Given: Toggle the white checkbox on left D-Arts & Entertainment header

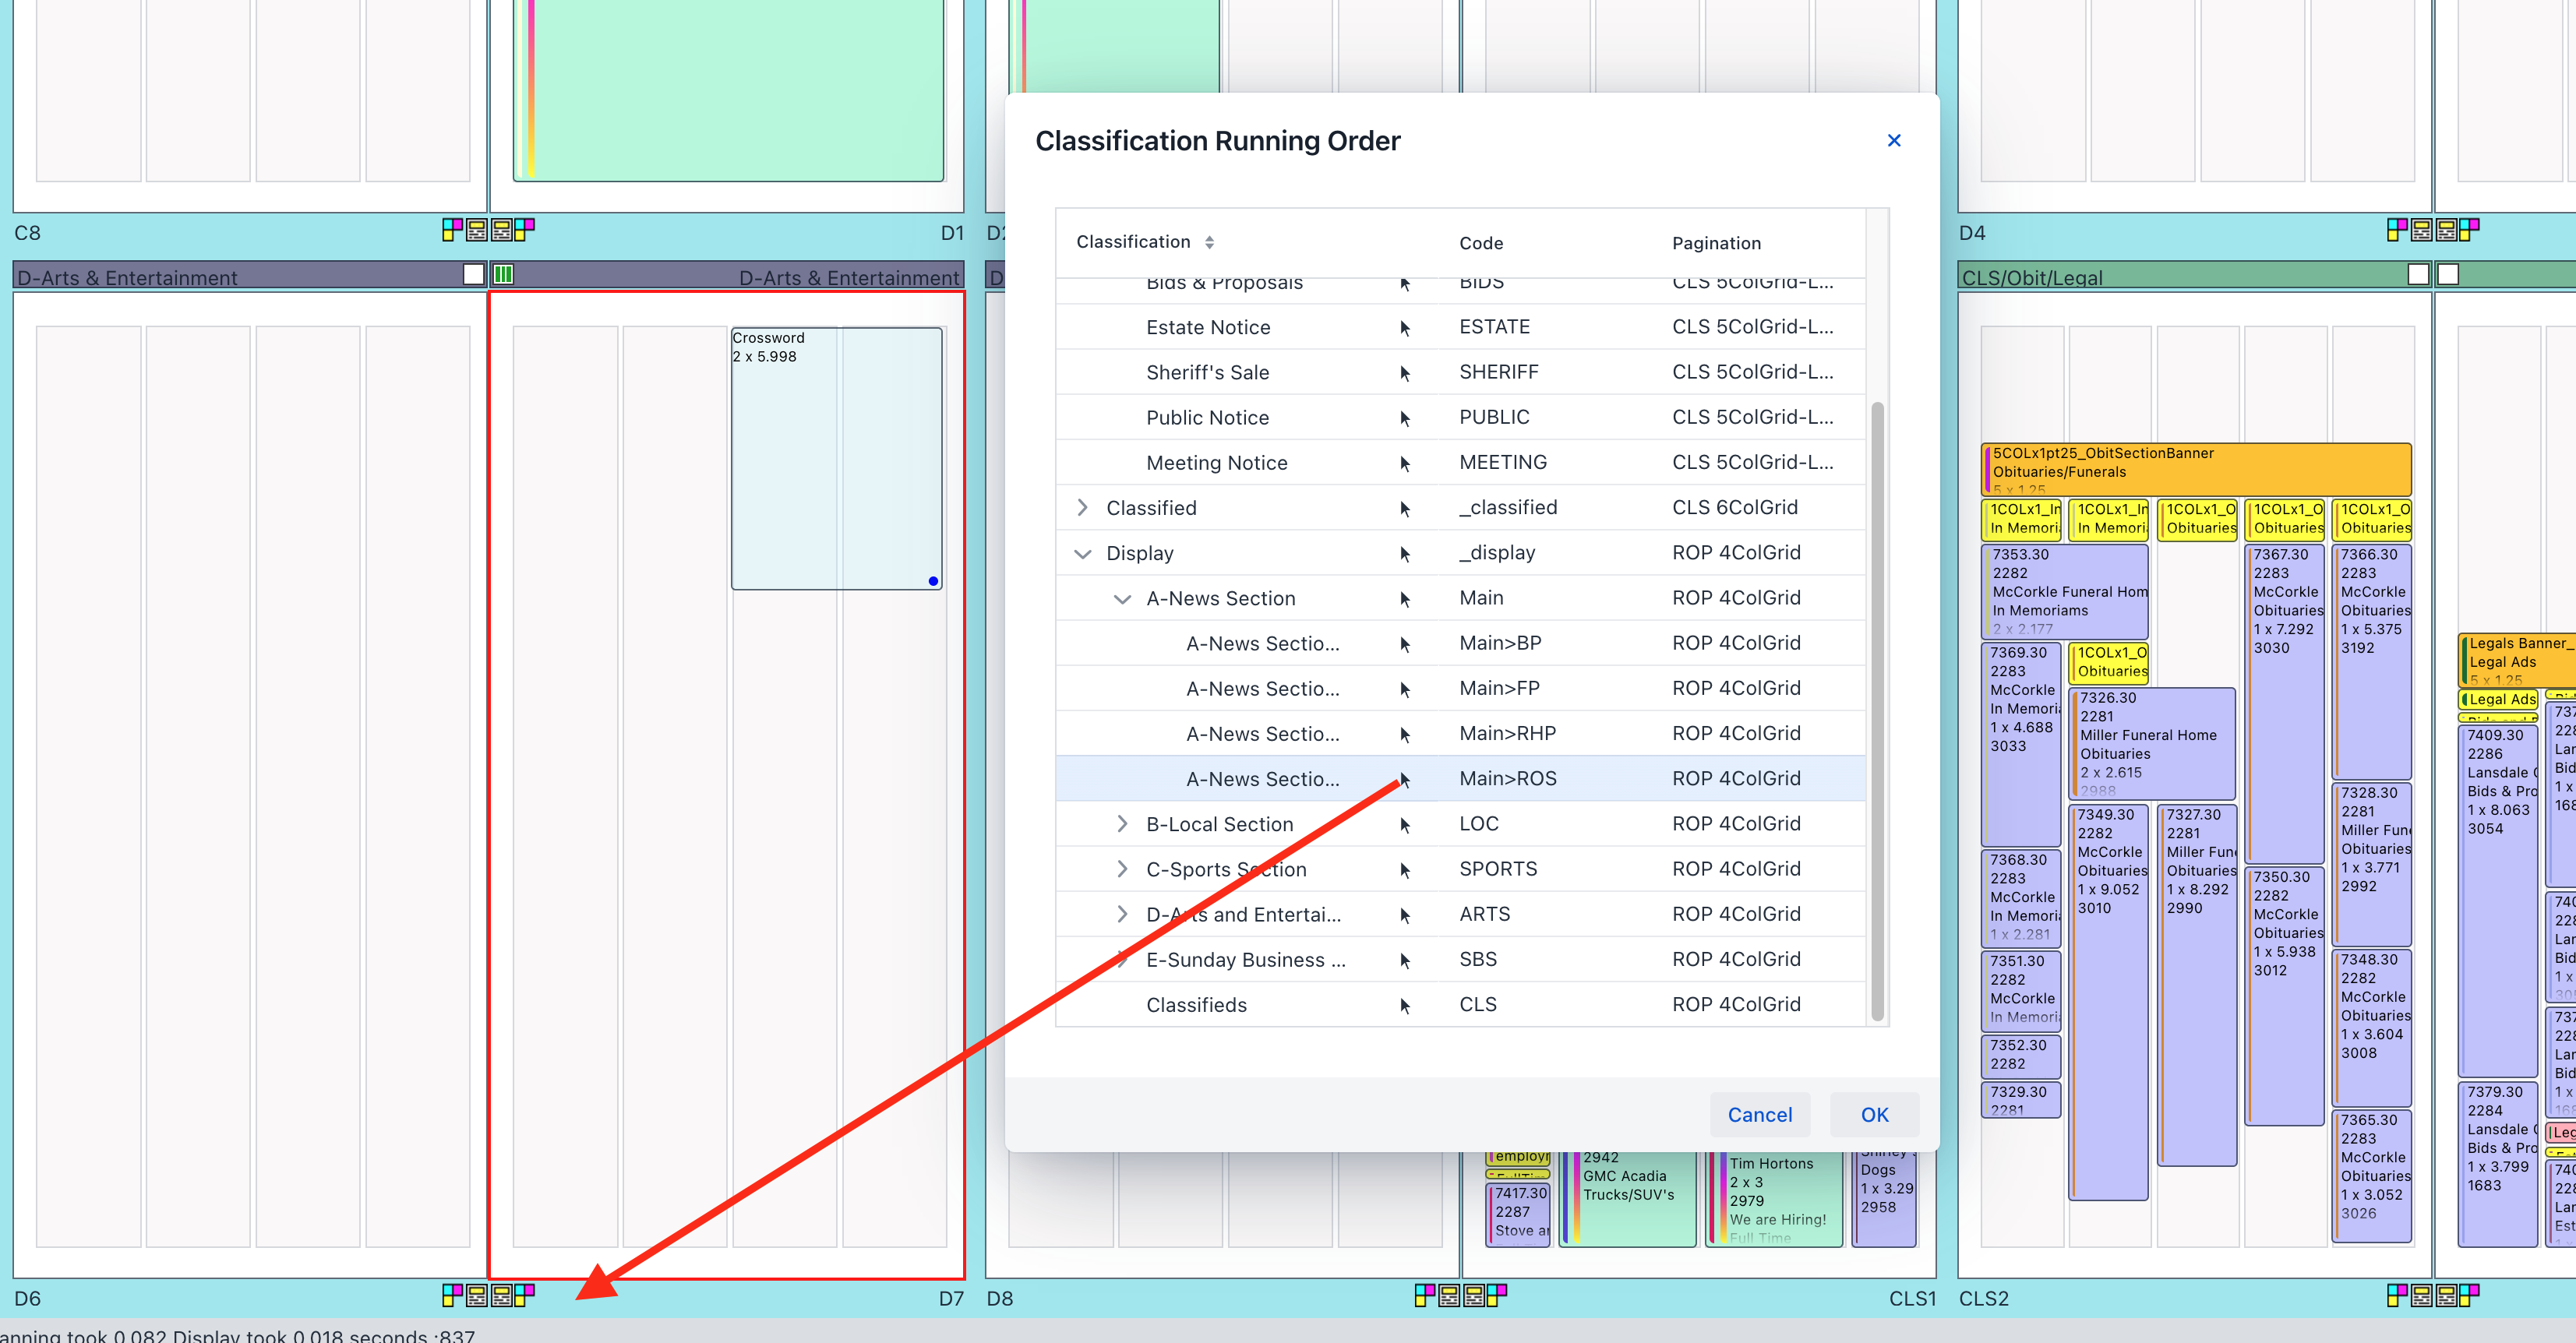Looking at the screenshot, I should [x=474, y=275].
